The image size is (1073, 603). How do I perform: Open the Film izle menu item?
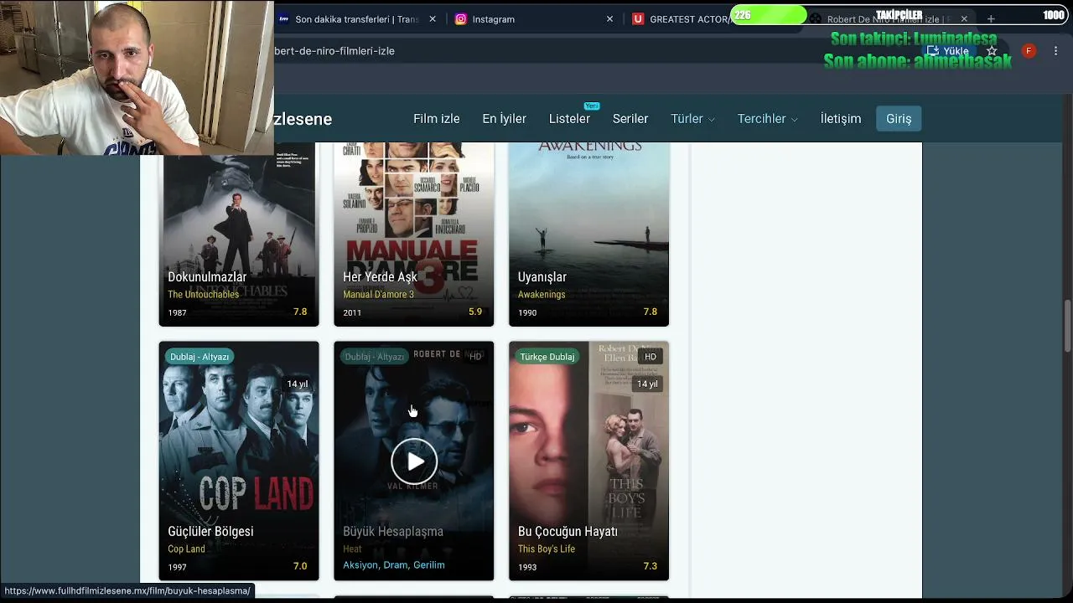[x=437, y=119]
